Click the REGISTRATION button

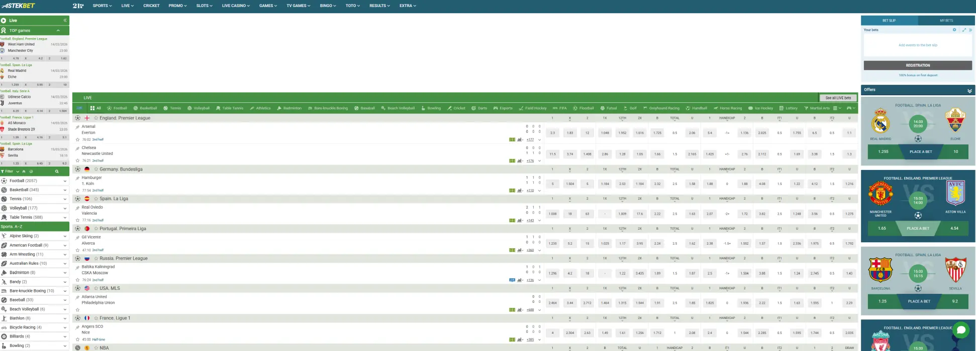click(918, 66)
